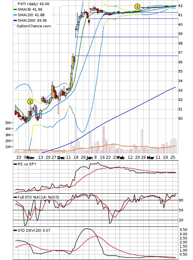
Task: Click the Feb label on date axis
Action: 121,158
